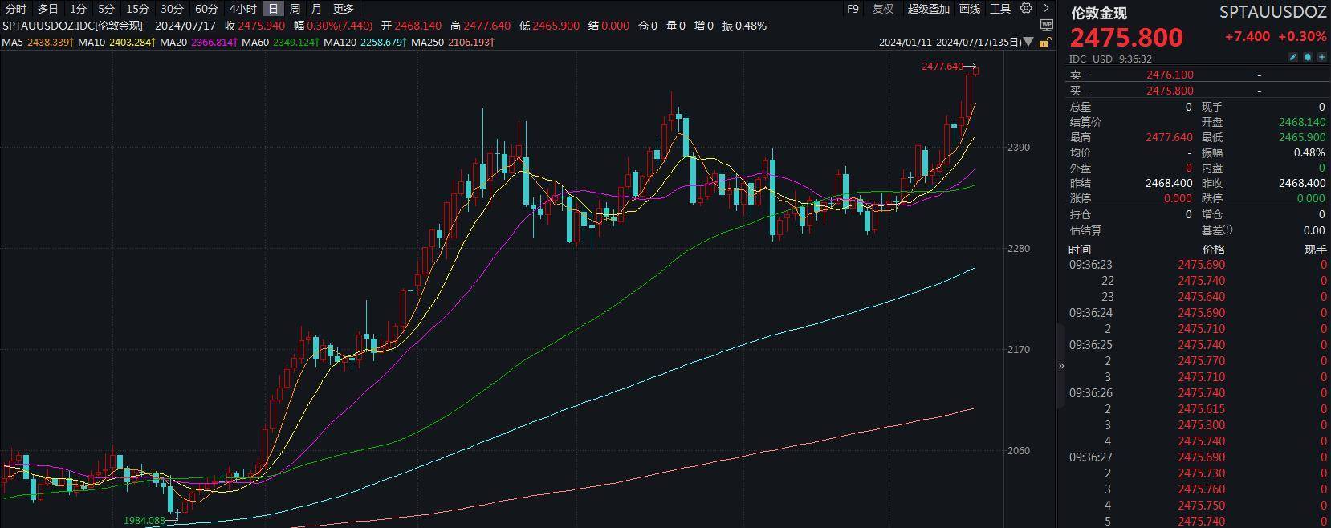The height and width of the screenshot is (528, 1331).
Task: Select the 周 weekly timeframe
Action: click(295, 9)
